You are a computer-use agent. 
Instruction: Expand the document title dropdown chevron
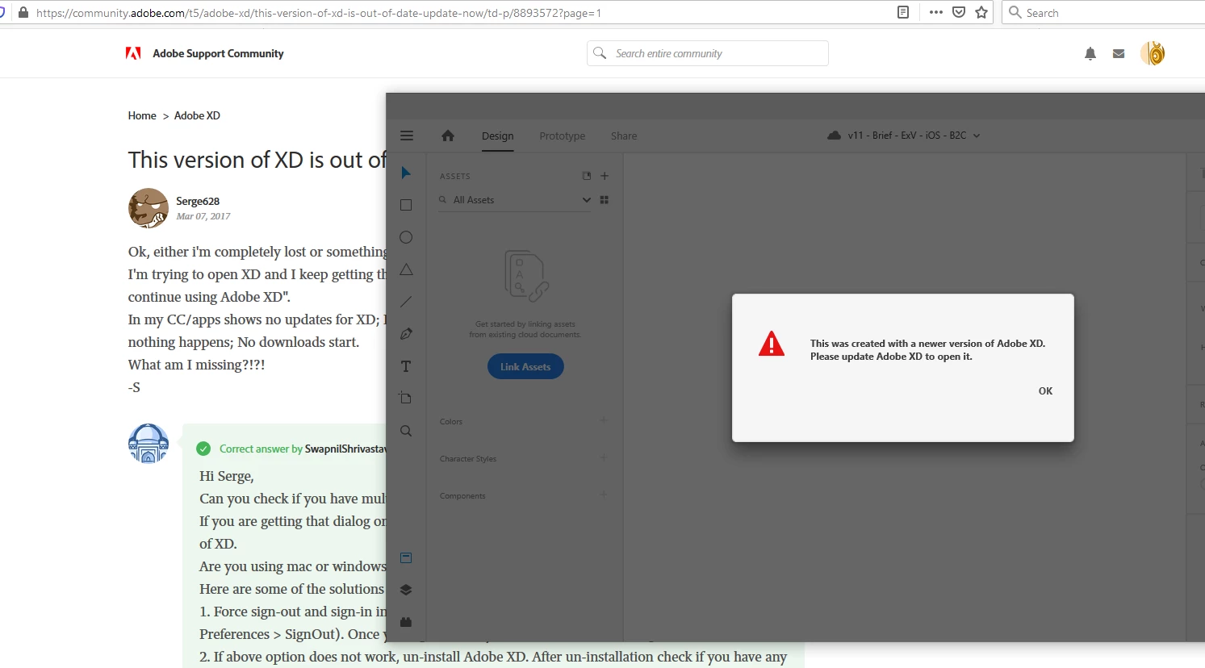(x=977, y=136)
